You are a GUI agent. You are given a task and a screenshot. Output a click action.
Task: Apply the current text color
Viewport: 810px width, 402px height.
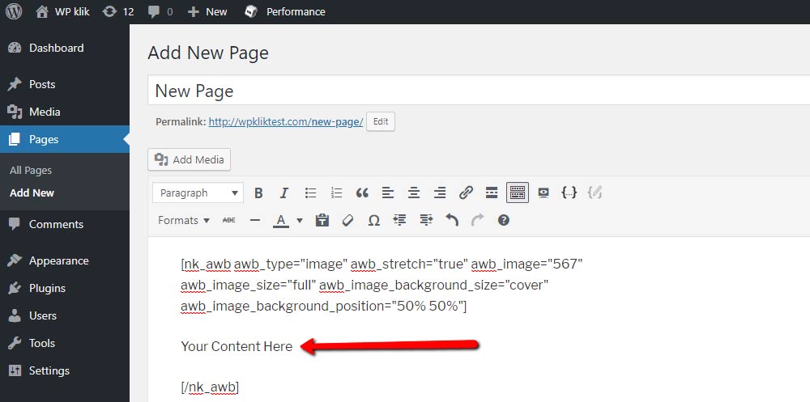click(x=281, y=221)
